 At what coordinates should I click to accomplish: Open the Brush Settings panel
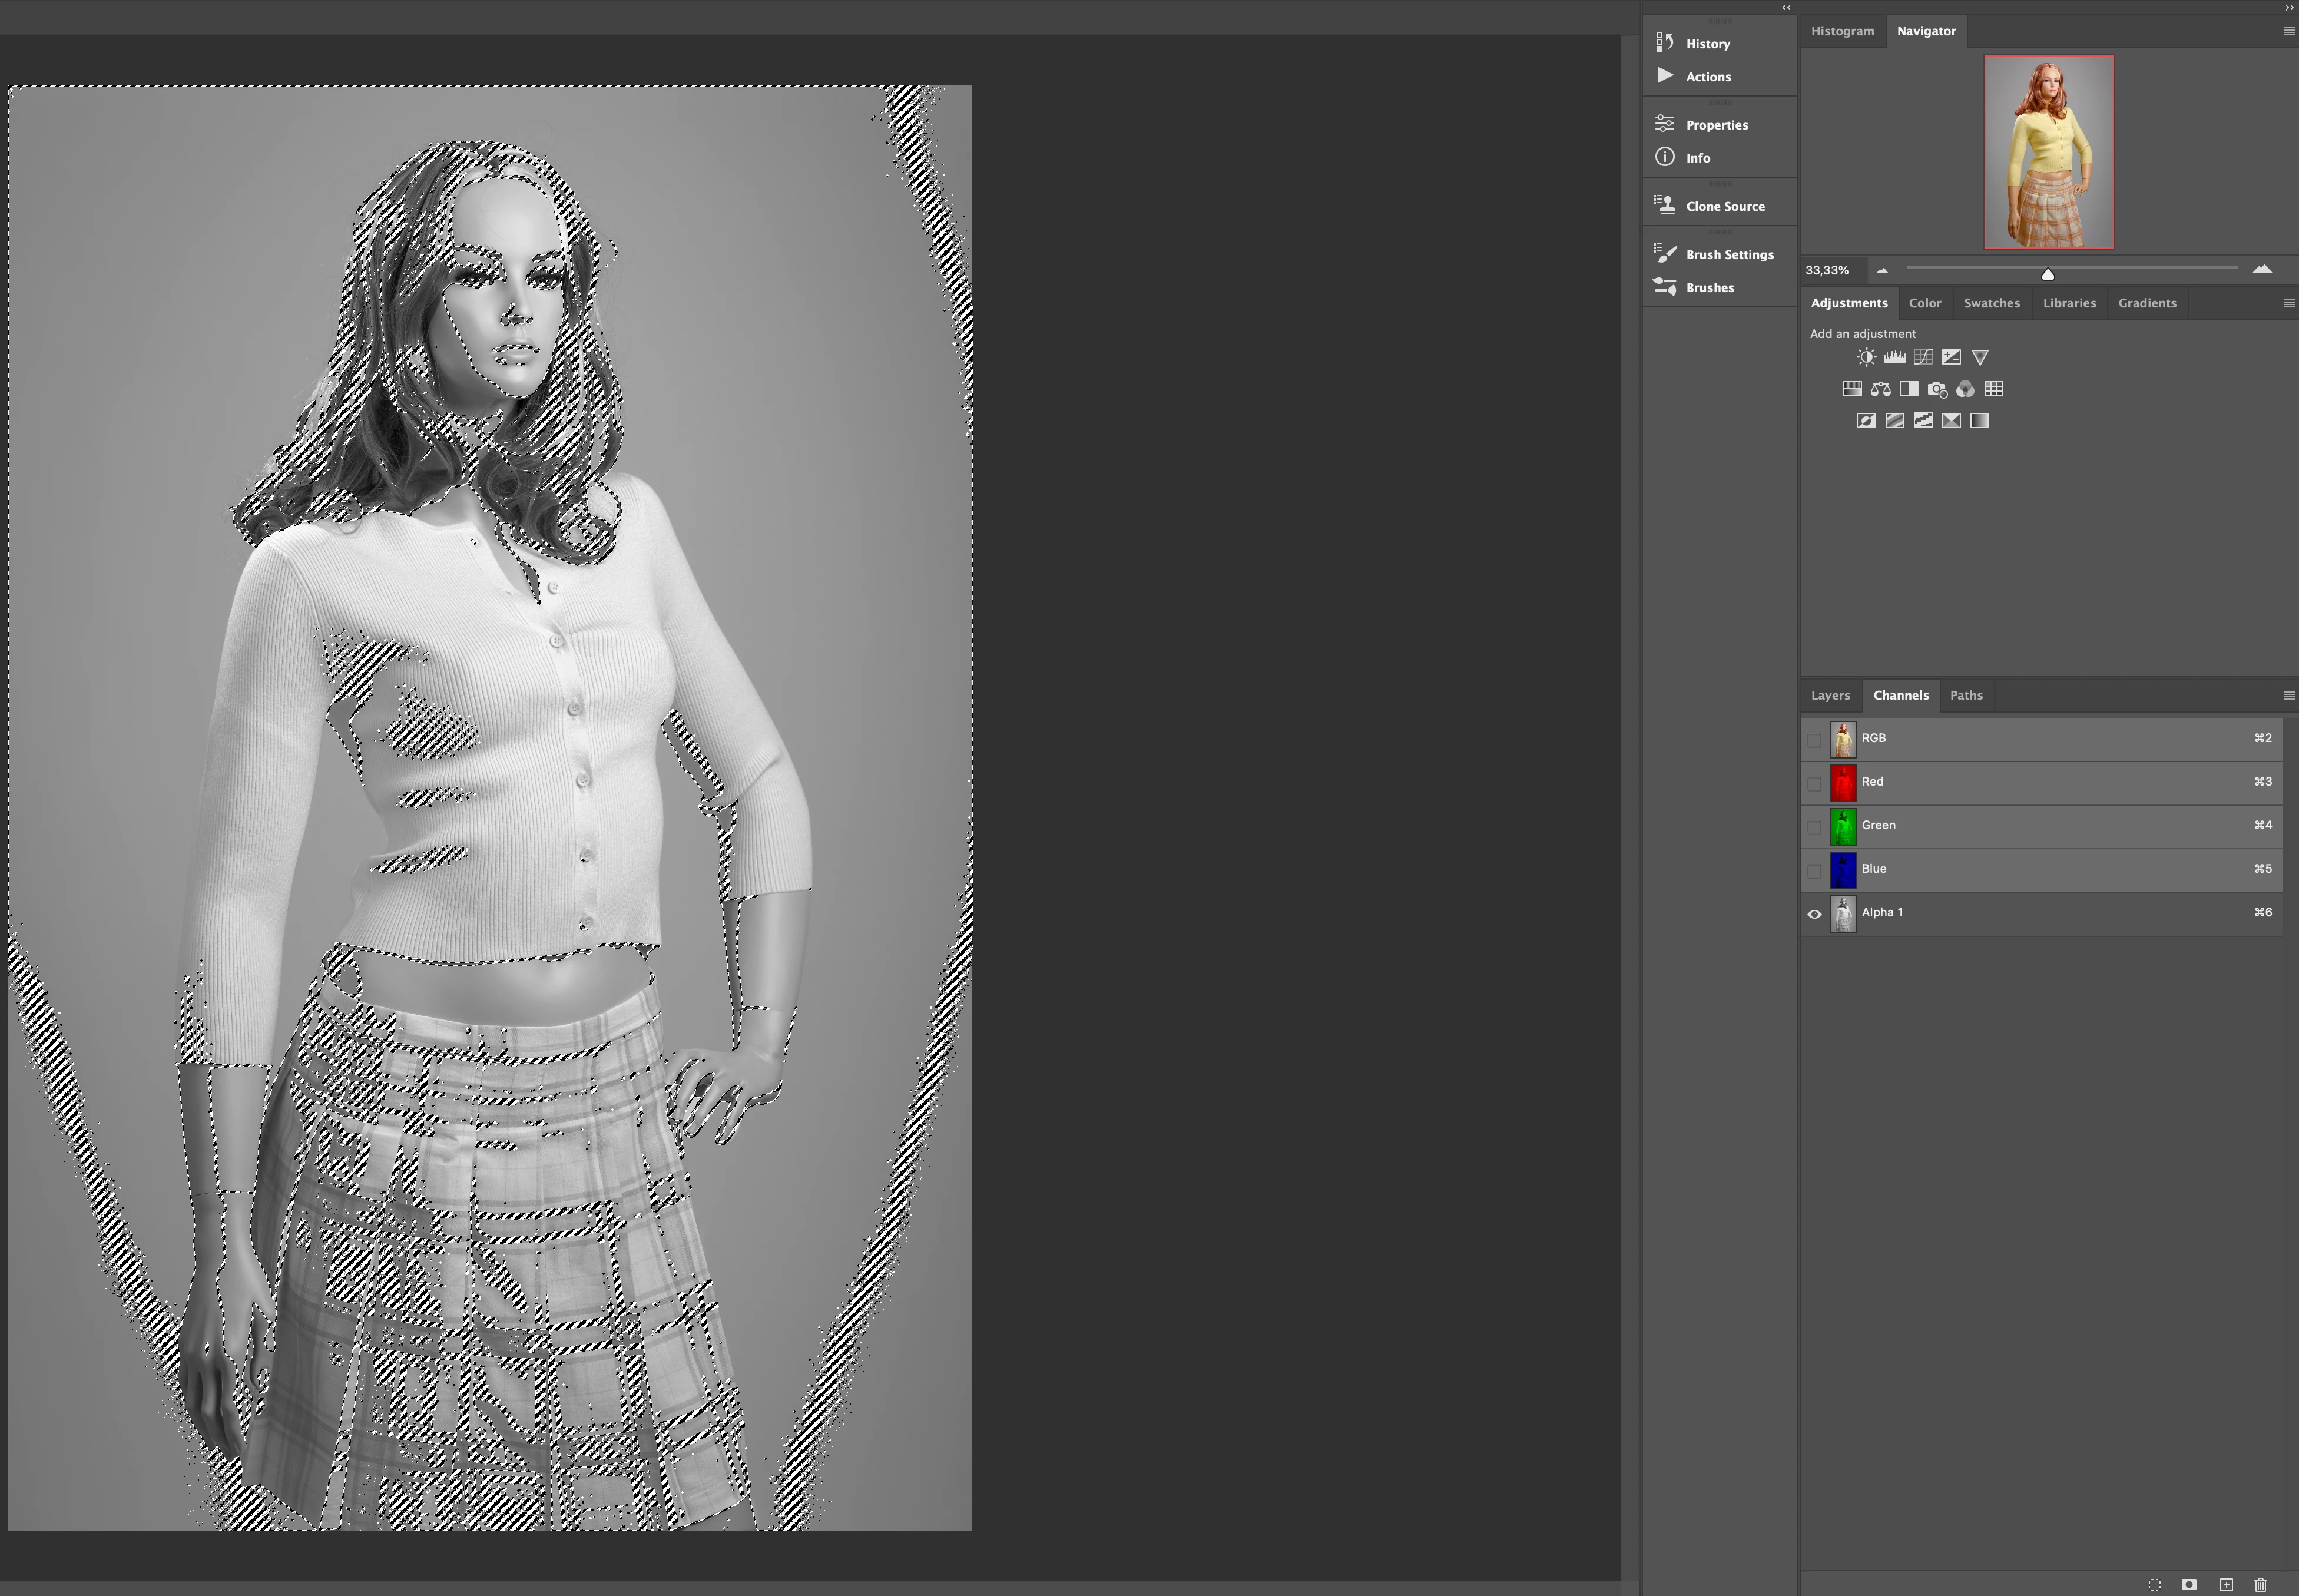(1728, 255)
